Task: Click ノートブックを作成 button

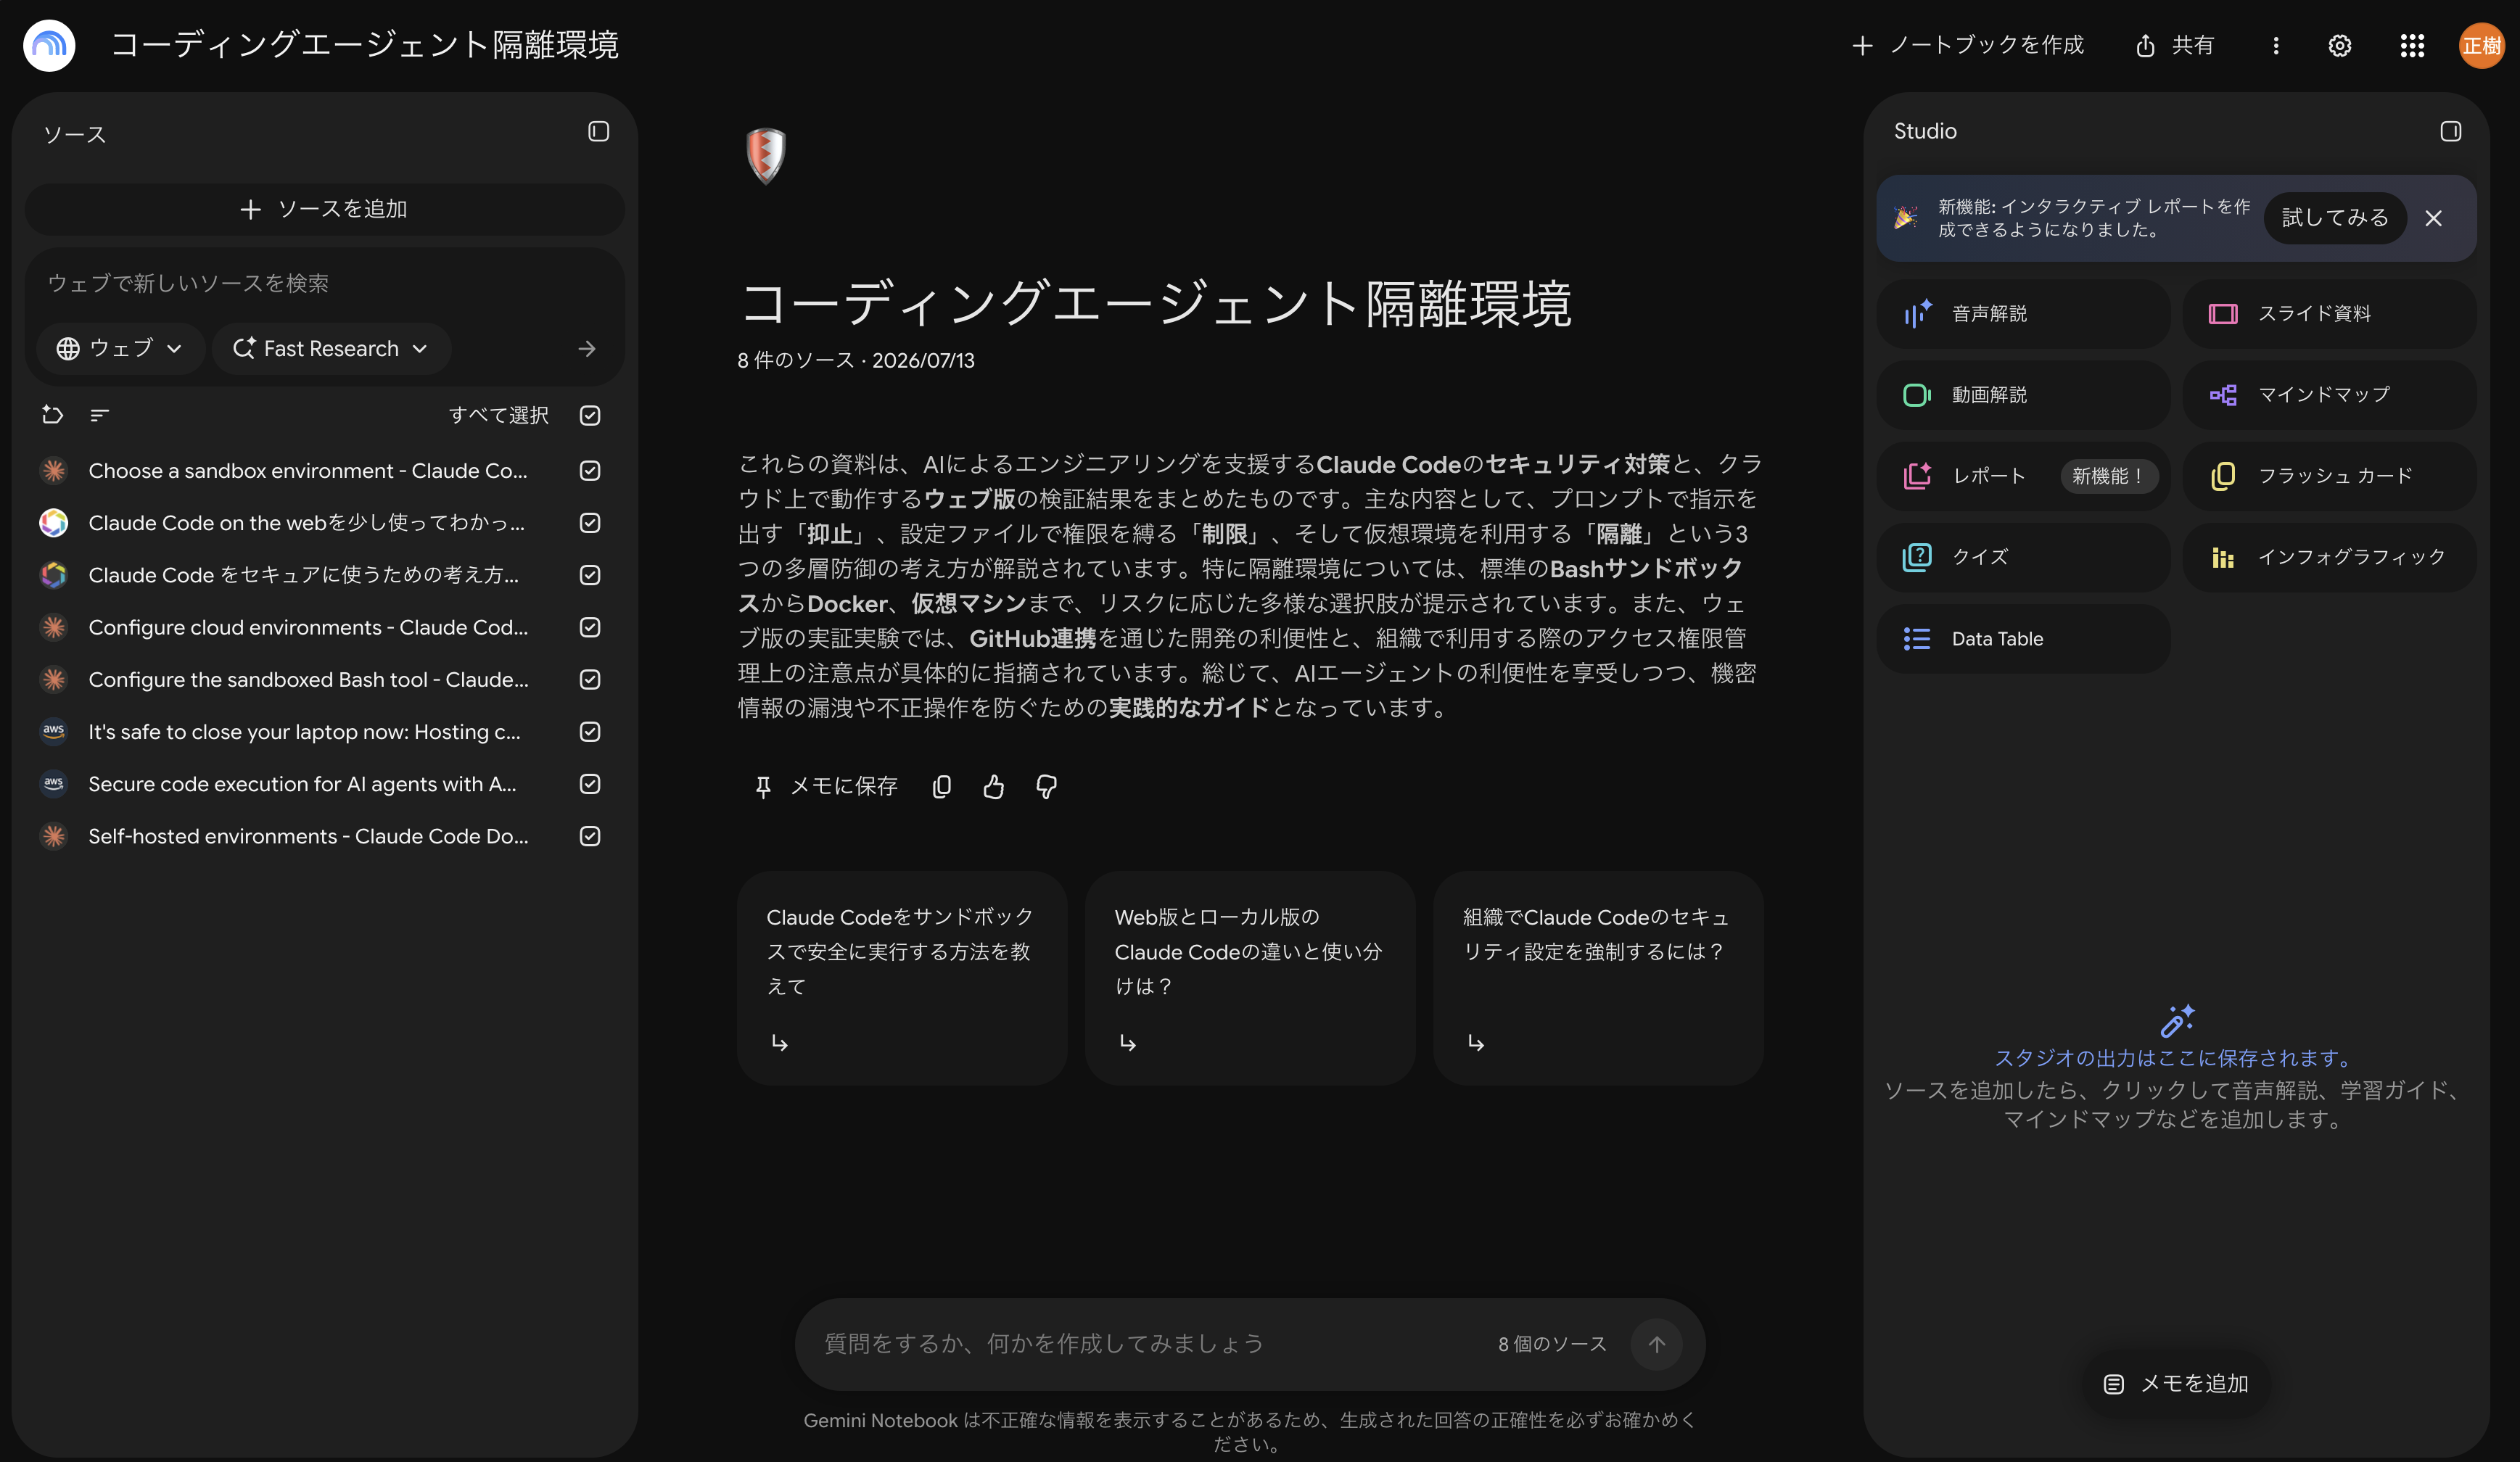Action: coord(1967,46)
